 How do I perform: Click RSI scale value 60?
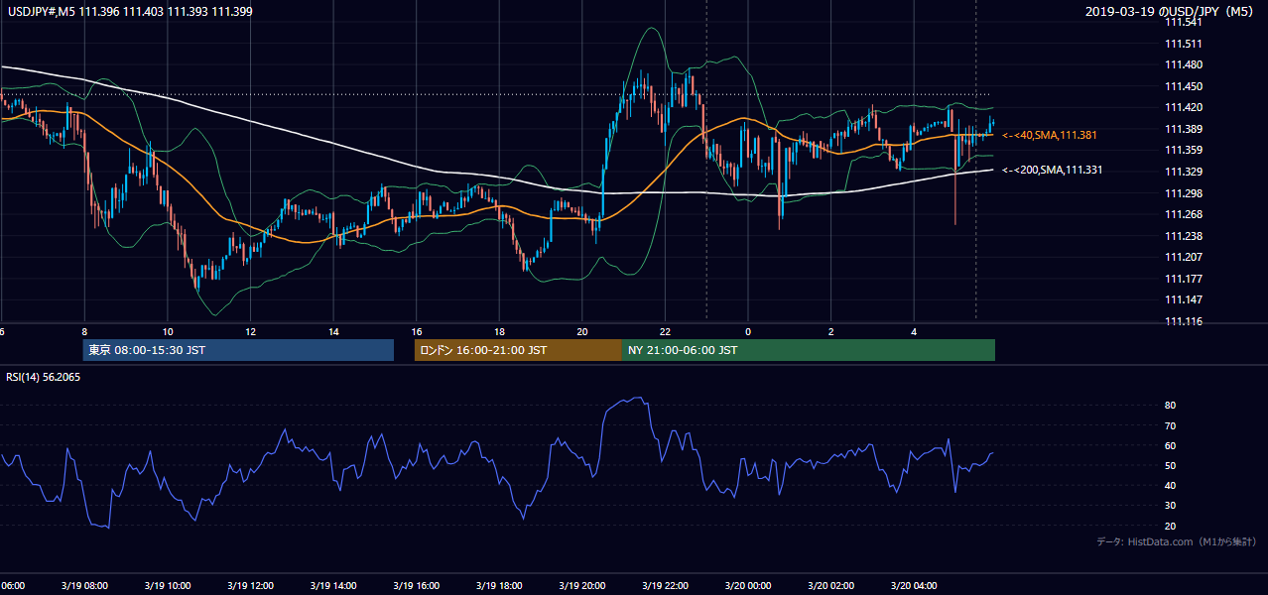point(1171,445)
